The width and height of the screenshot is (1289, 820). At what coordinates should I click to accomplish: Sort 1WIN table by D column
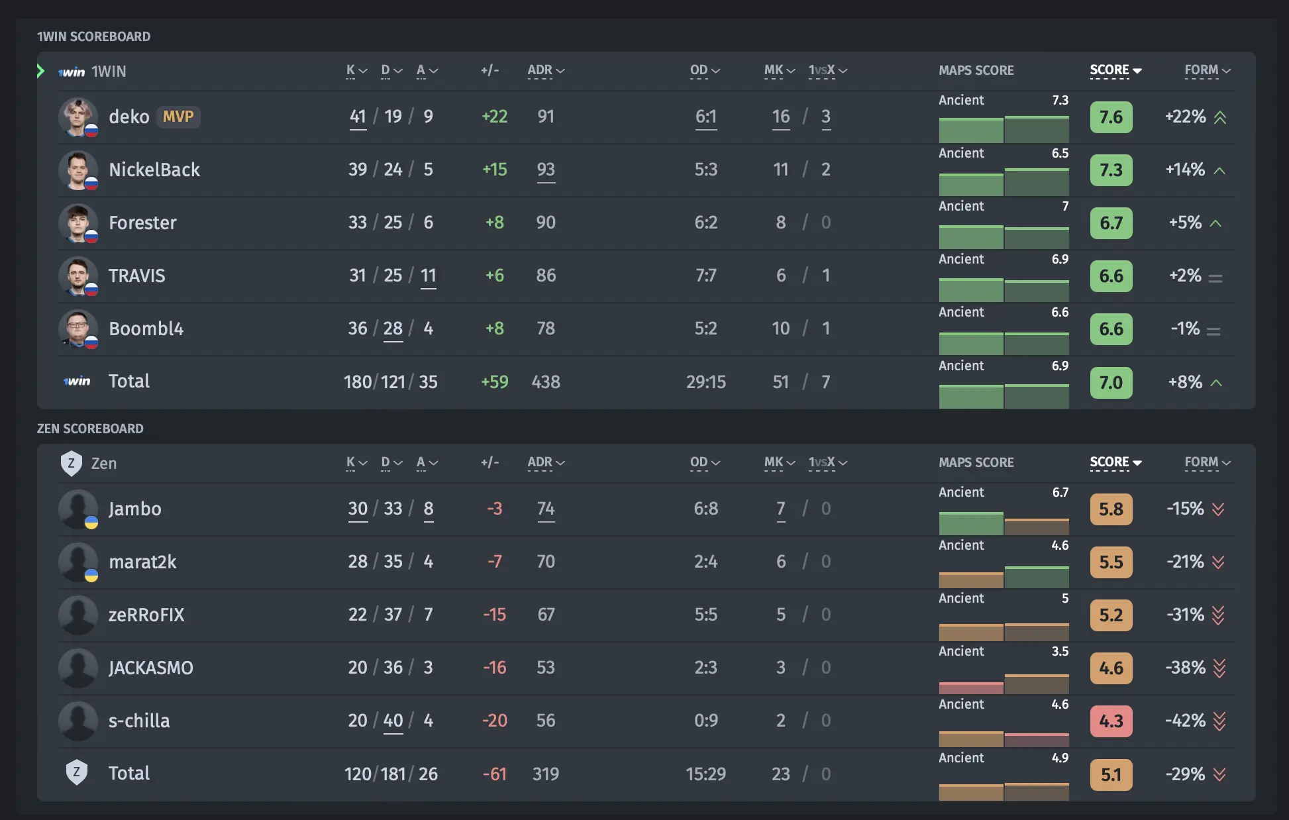tap(391, 70)
